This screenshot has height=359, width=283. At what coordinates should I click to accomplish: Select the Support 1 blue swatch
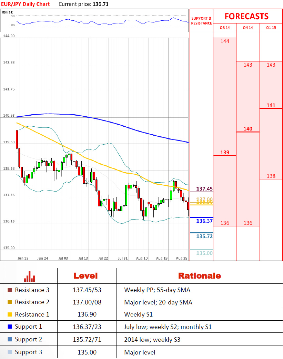[10, 327]
